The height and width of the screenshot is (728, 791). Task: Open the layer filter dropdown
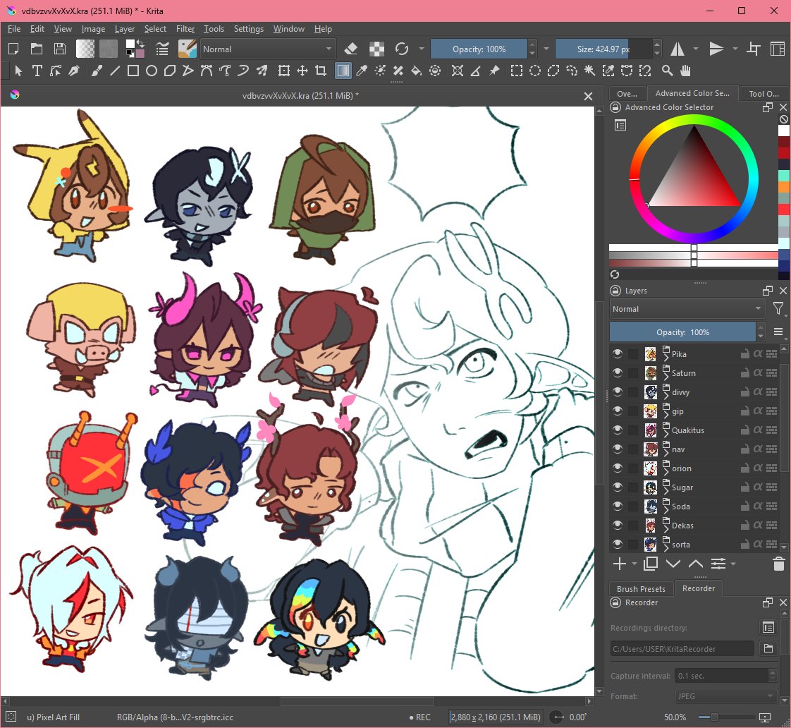[778, 309]
